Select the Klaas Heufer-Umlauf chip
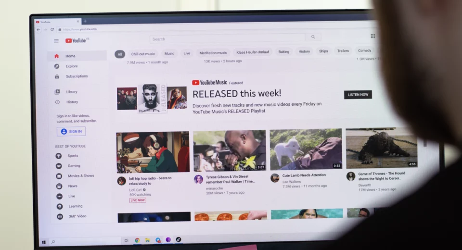Image resolution: width=462 pixels, height=250 pixels. pos(253,52)
